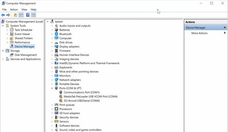Image resolution: width=228 pixels, height=132 pixels.
Task: Select the Imaging devices row
Action: (69, 59)
